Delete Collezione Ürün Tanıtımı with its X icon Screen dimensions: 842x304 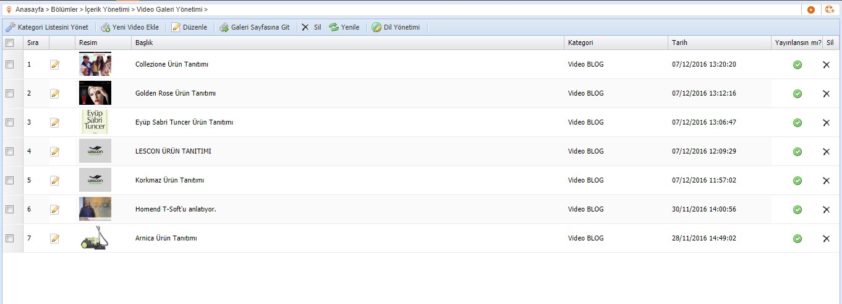[826, 65]
